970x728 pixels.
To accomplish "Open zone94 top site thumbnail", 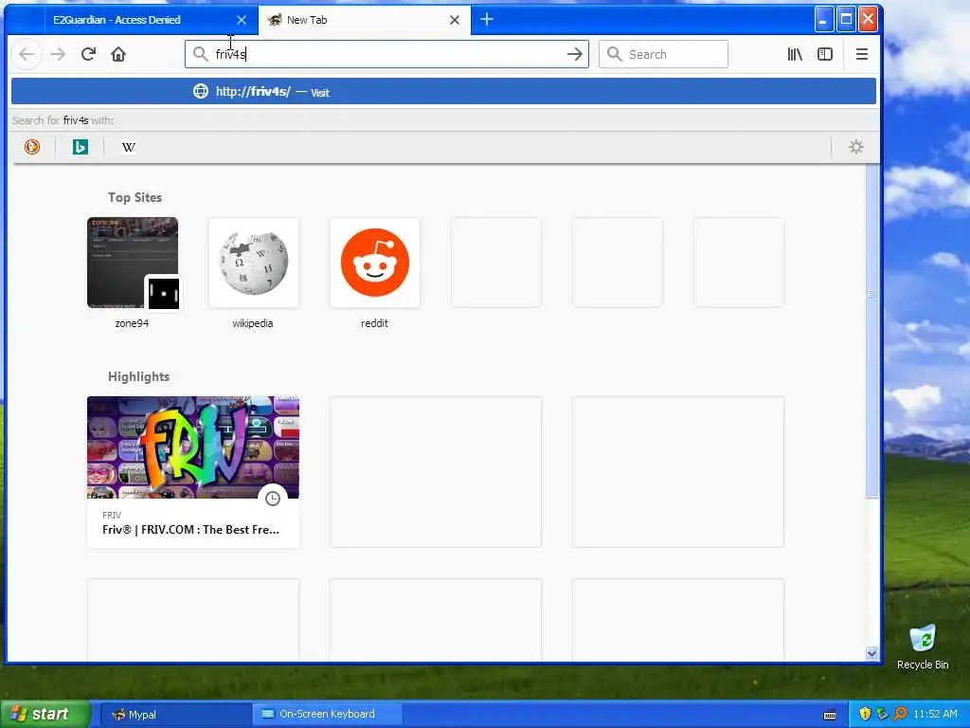I will point(133,263).
